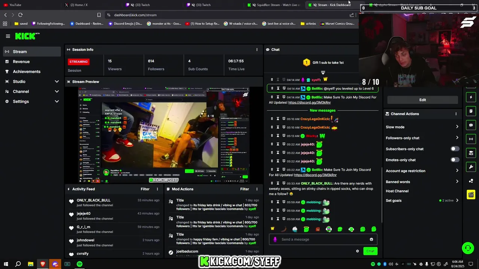The height and width of the screenshot is (269, 479).
Task: Click the Send a message input field
Action: [323, 239]
